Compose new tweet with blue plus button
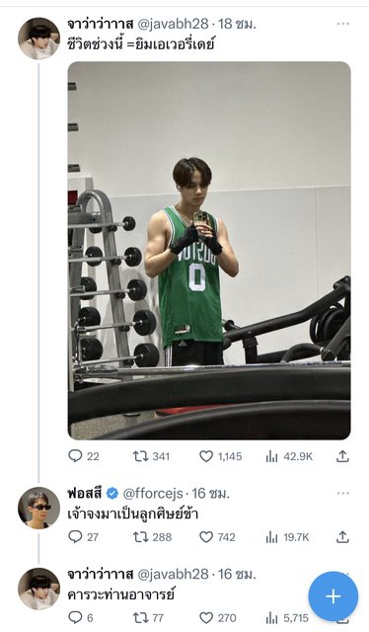This screenshot has width=369, height=632. [x=333, y=596]
